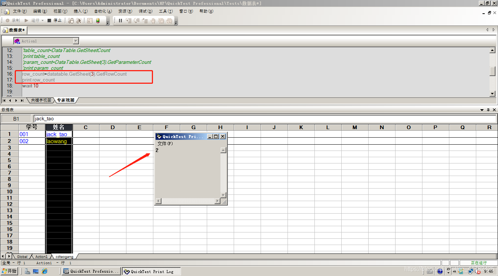Click the colored cylinder data table icon

(x=98, y=21)
